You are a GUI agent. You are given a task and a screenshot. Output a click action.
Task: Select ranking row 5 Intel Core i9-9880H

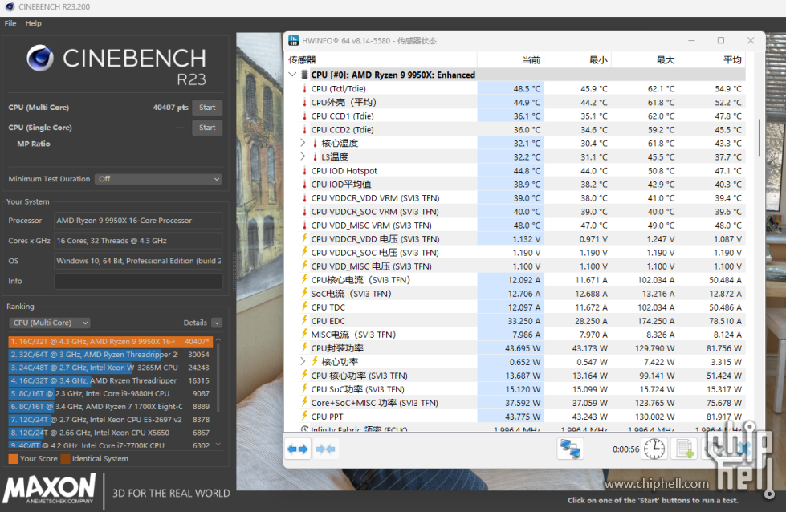[x=111, y=394]
